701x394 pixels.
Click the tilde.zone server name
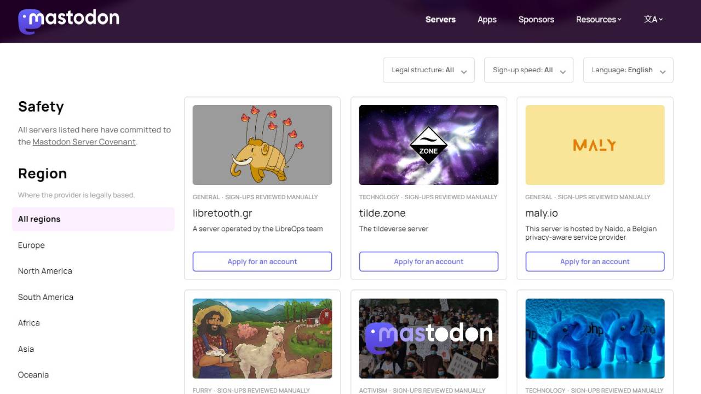(x=382, y=213)
